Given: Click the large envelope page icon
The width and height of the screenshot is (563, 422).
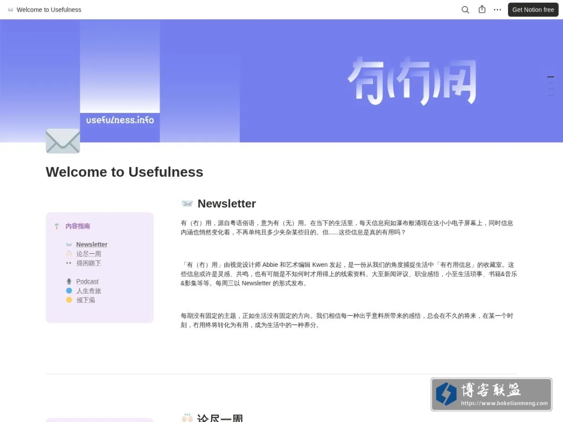Looking at the screenshot, I should (63, 141).
